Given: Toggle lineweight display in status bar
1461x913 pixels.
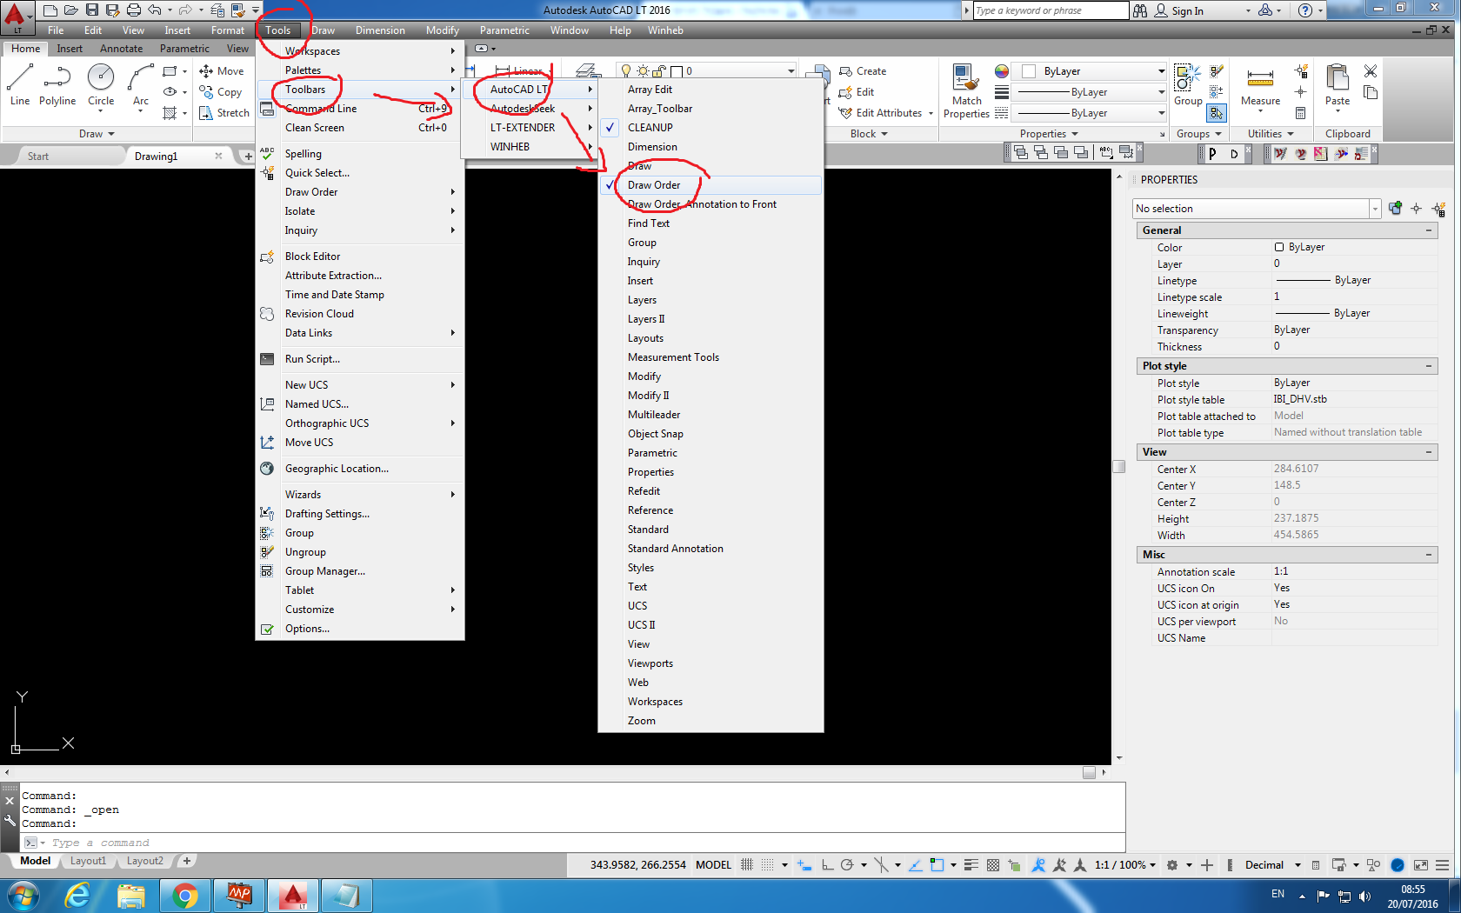Looking at the screenshot, I should click(971, 865).
